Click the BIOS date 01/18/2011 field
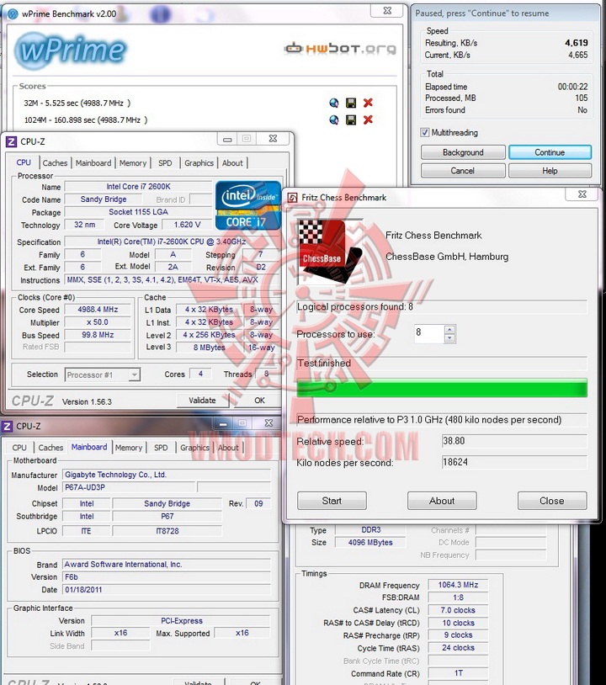Viewport: 606px width, 685px height. click(167, 590)
